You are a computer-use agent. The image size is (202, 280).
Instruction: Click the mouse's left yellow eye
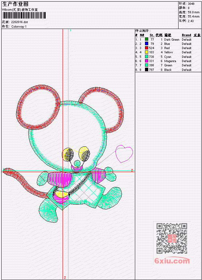point(68,154)
